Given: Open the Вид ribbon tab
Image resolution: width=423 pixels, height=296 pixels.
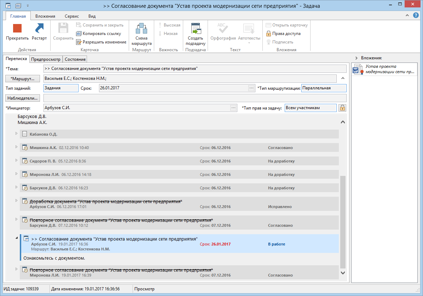Looking at the screenshot, I should click(92, 16).
